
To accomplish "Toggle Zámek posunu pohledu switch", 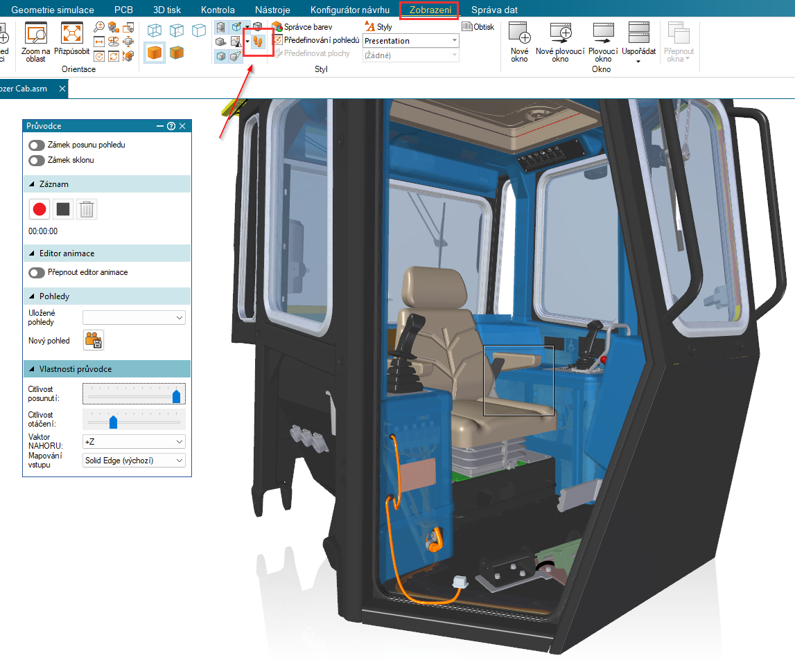I will click(37, 145).
